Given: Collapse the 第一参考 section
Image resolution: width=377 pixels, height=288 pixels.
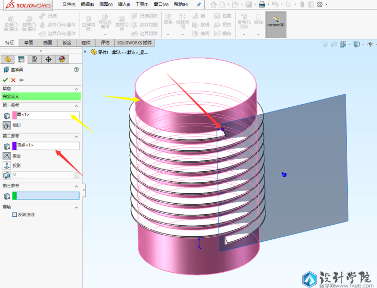Looking at the screenshot, I should pos(77,105).
